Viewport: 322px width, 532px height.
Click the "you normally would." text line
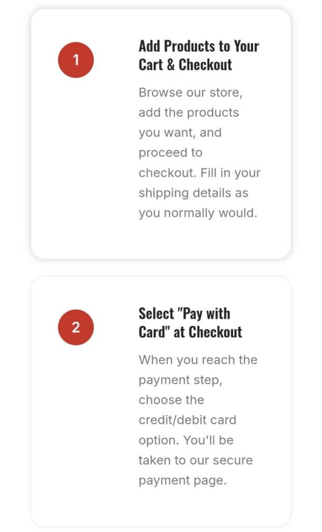[x=198, y=213]
